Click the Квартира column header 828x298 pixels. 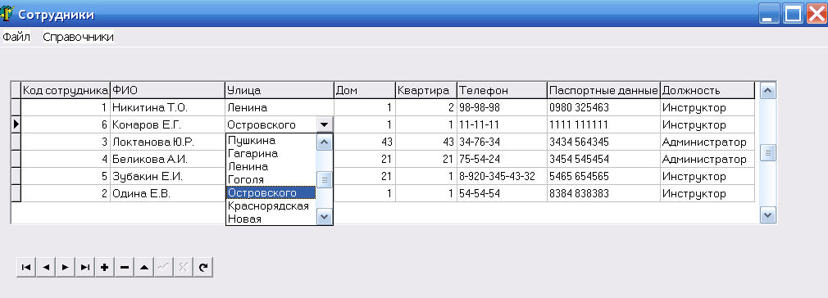point(426,90)
